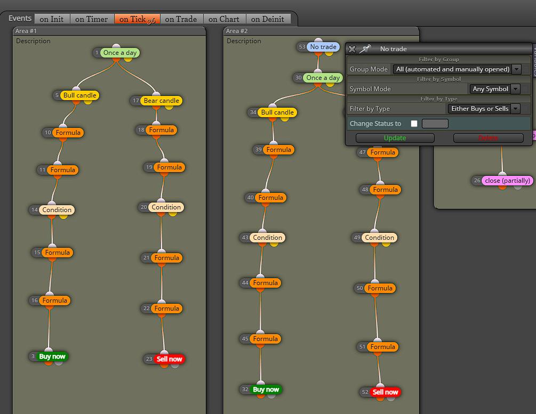Select Formula block number 11

pyautogui.click(x=62, y=170)
